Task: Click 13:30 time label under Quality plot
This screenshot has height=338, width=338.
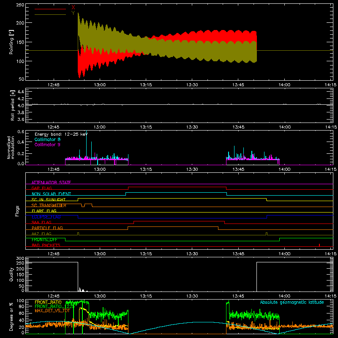Action: pos(192,296)
